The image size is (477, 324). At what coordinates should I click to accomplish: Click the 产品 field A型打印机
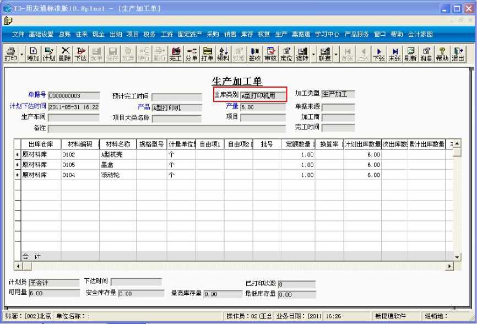click(x=177, y=107)
